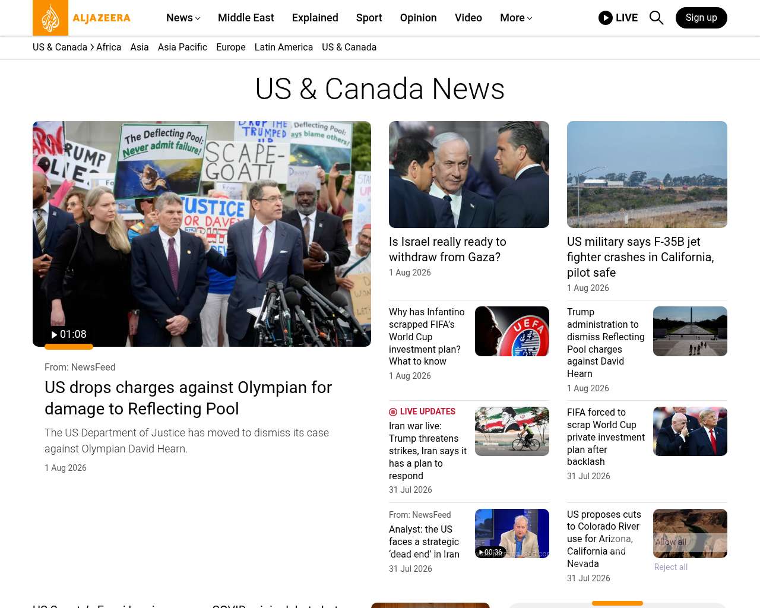Image resolution: width=760 pixels, height=608 pixels.
Task: Play the 00:36 analyst video
Action: 491,552
